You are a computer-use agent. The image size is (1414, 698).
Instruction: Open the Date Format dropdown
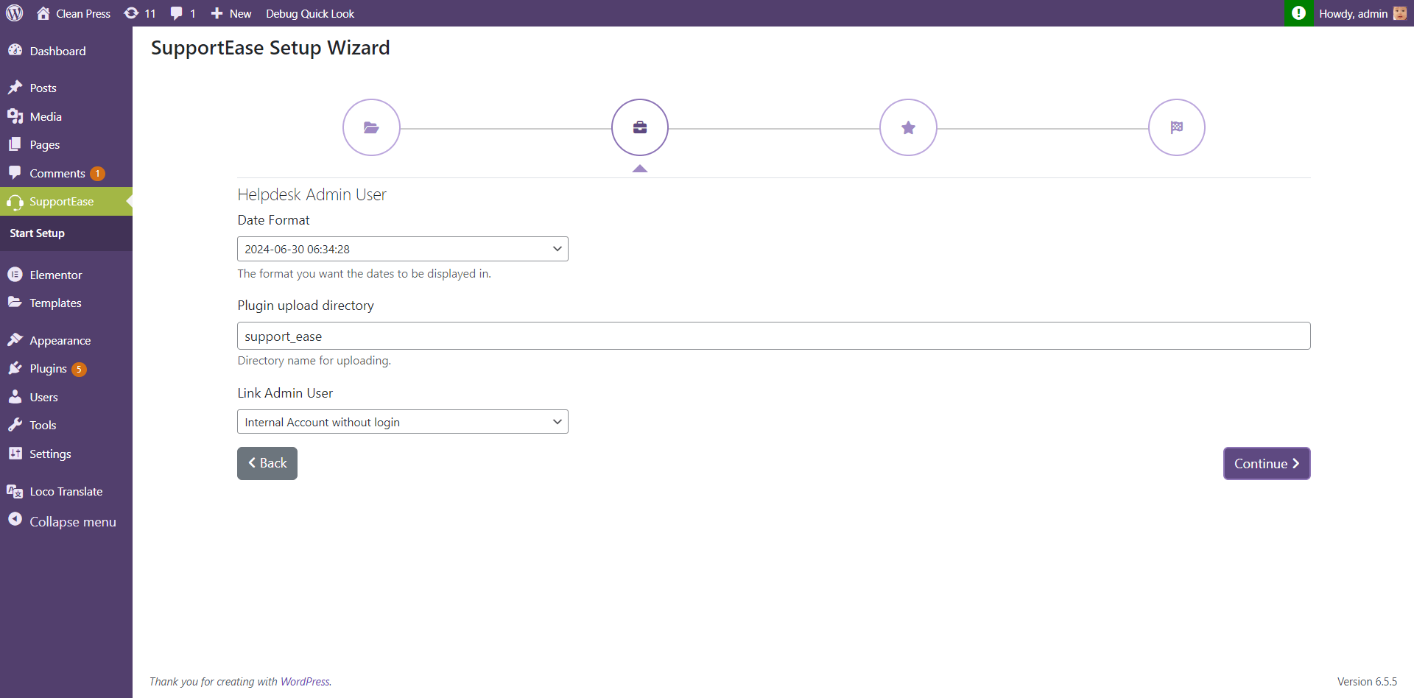[403, 249]
